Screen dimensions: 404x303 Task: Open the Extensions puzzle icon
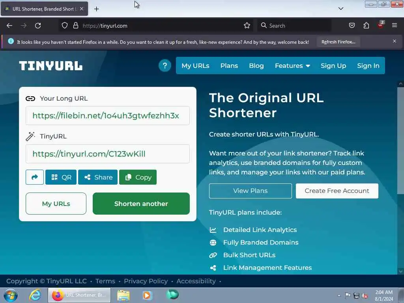click(366, 26)
